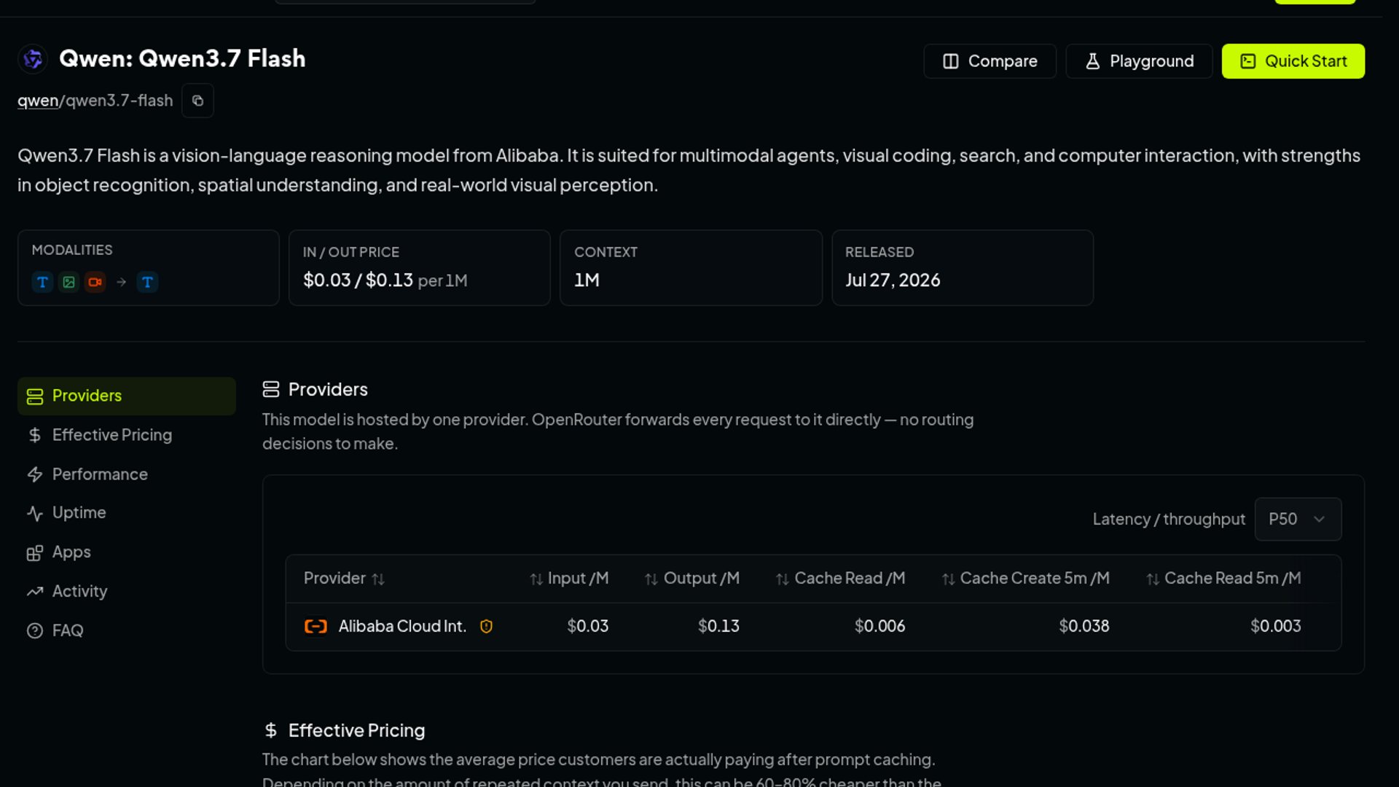Go to Uptime section in sidebar
1399x787 pixels.
tap(127, 513)
